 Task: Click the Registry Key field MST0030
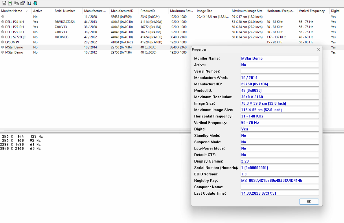point(279,180)
